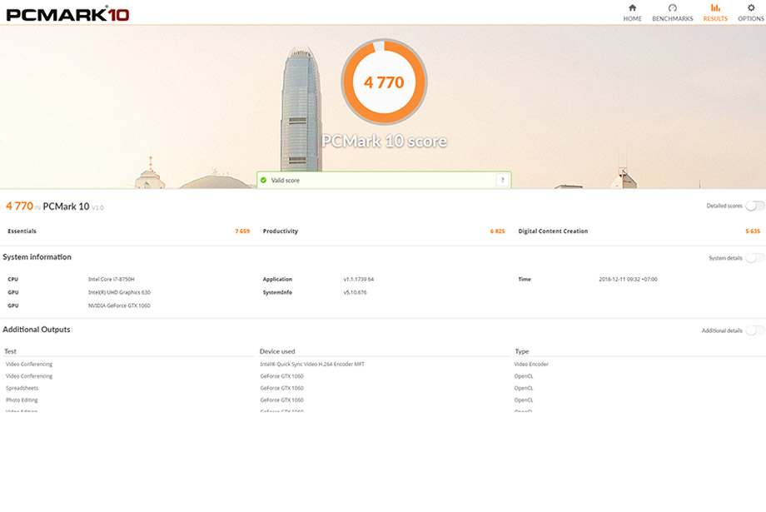Image resolution: width=766 pixels, height=512 pixels.
Task: Open the BENCHMARKS menu label
Action: pos(672,18)
